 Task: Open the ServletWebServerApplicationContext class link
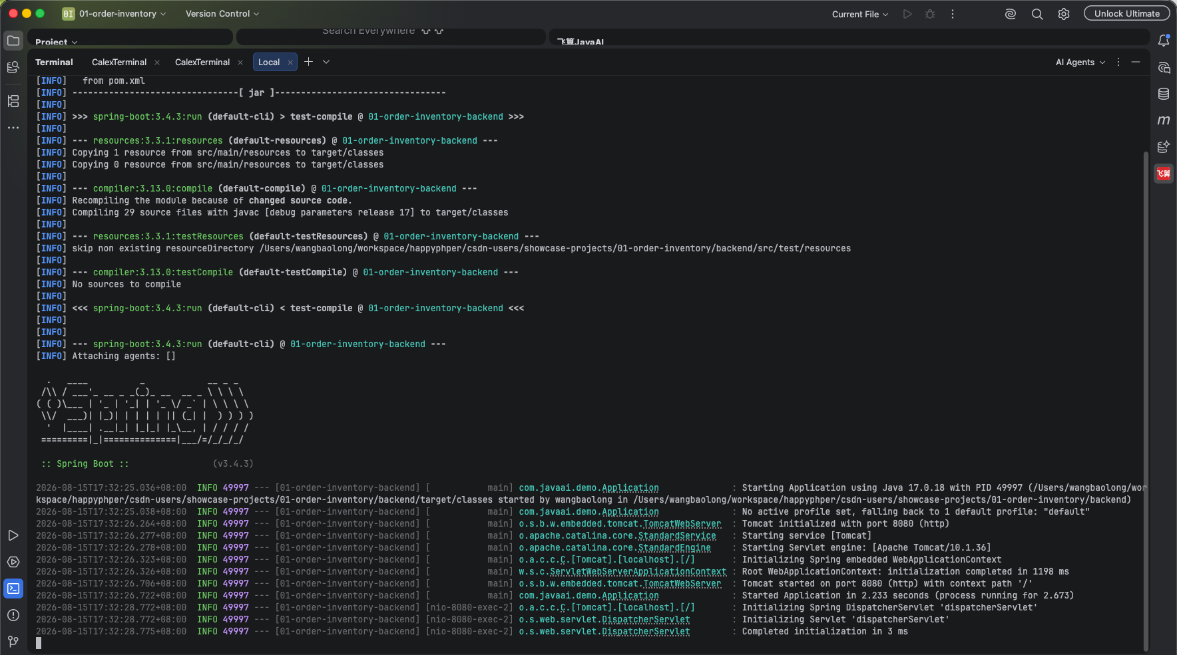click(638, 572)
